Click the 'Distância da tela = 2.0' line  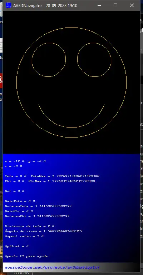30,226
